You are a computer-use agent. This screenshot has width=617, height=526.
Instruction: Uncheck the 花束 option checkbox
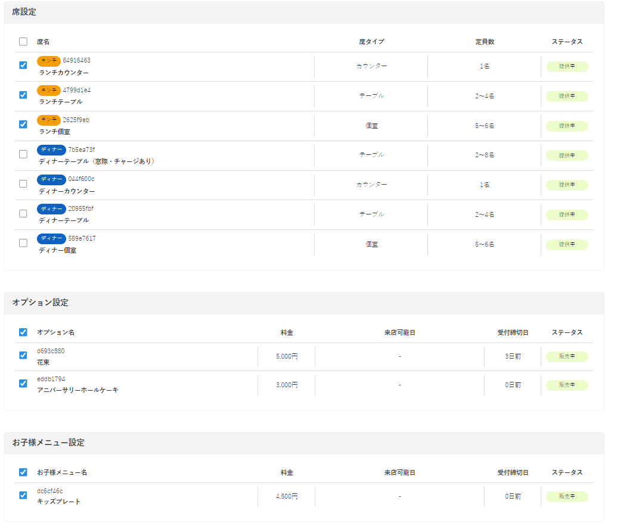(x=23, y=356)
